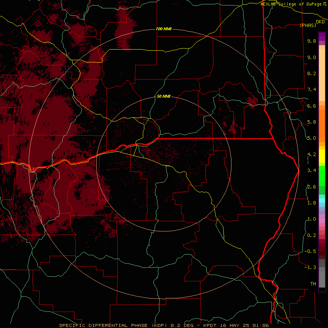Click the TH threshold label
The image size is (328, 328).
click(x=313, y=284)
